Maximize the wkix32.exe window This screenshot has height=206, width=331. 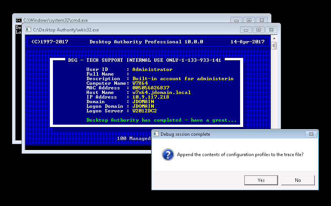pyautogui.click(x=259, y=30)
